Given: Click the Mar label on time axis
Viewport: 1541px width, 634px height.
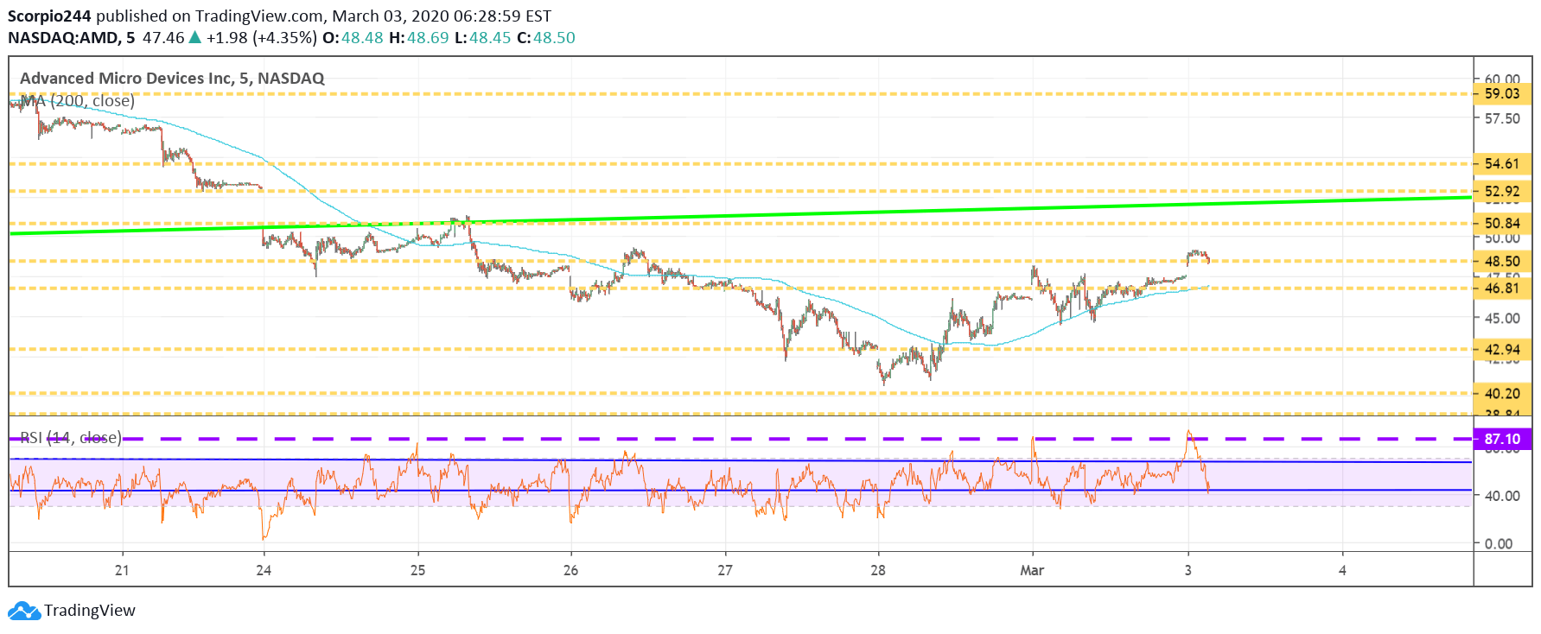Looking at the screenshot, I should [x=1032, y=570].
